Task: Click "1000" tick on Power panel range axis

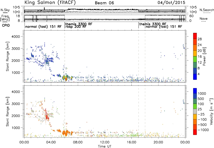Action: [x=16, y=72]
